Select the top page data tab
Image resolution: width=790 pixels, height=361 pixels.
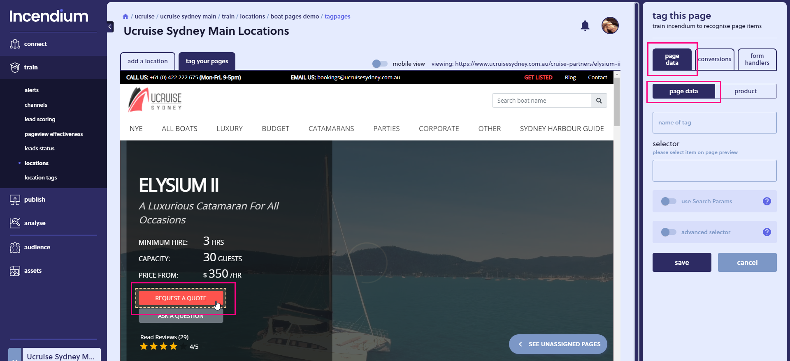(x=672, y=60)
